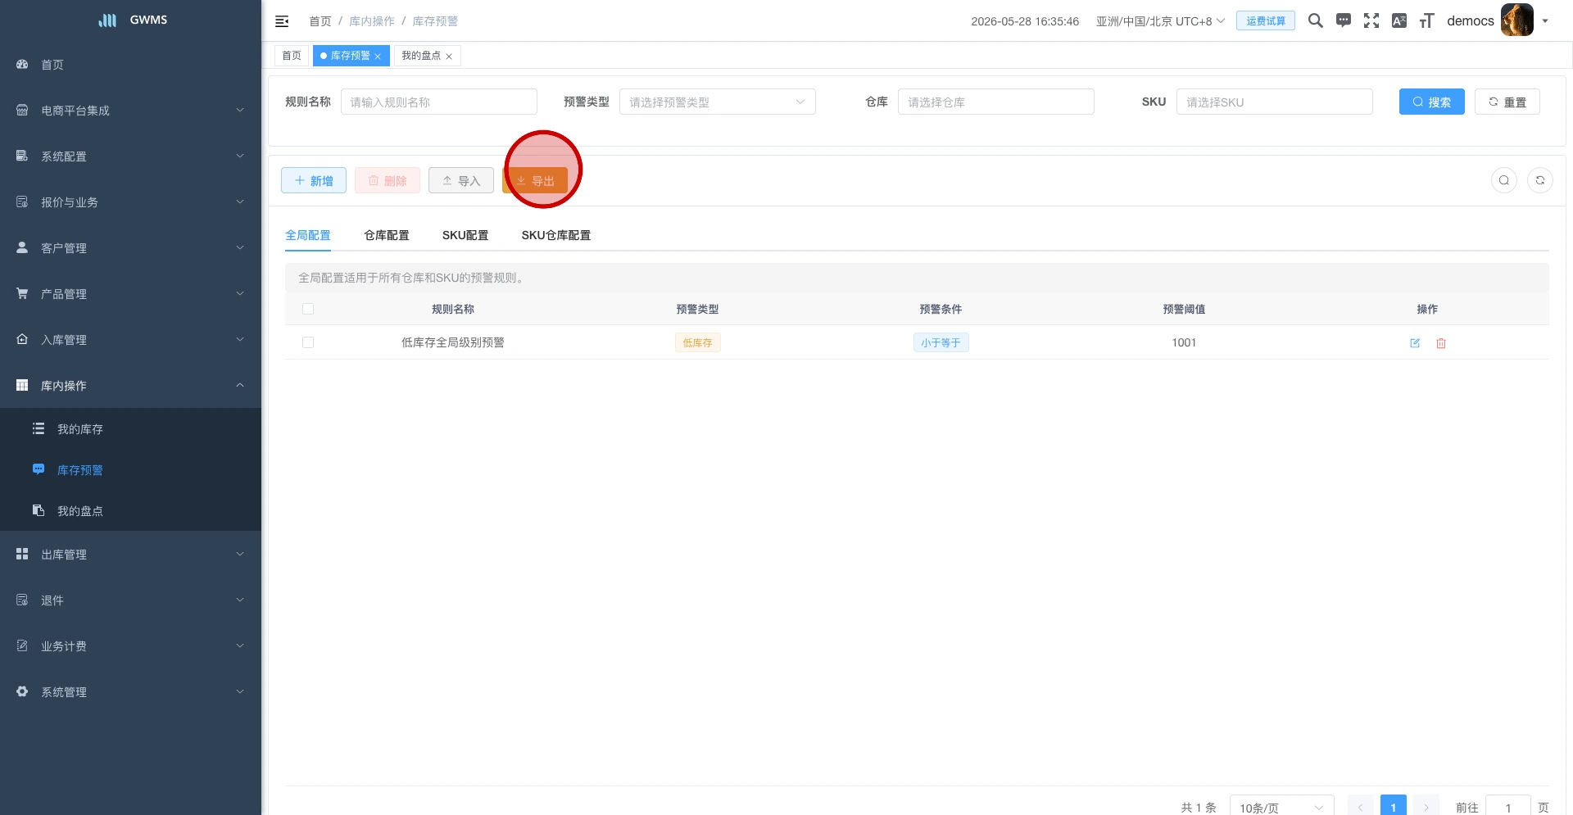1573x815 pixels.
Task: Edit the 低库存全局级别预警 rule
Action: pyautogui.click(x=1414, y=343)
